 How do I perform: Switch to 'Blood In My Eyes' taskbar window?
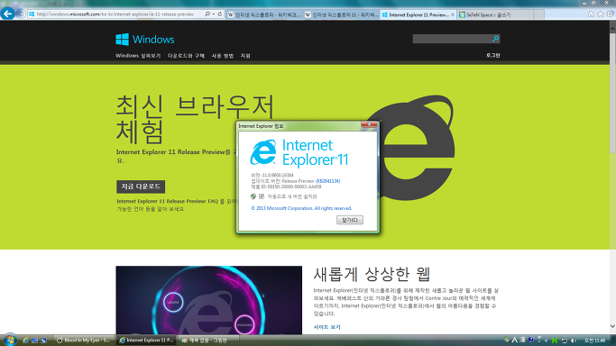tap(84, 341)
